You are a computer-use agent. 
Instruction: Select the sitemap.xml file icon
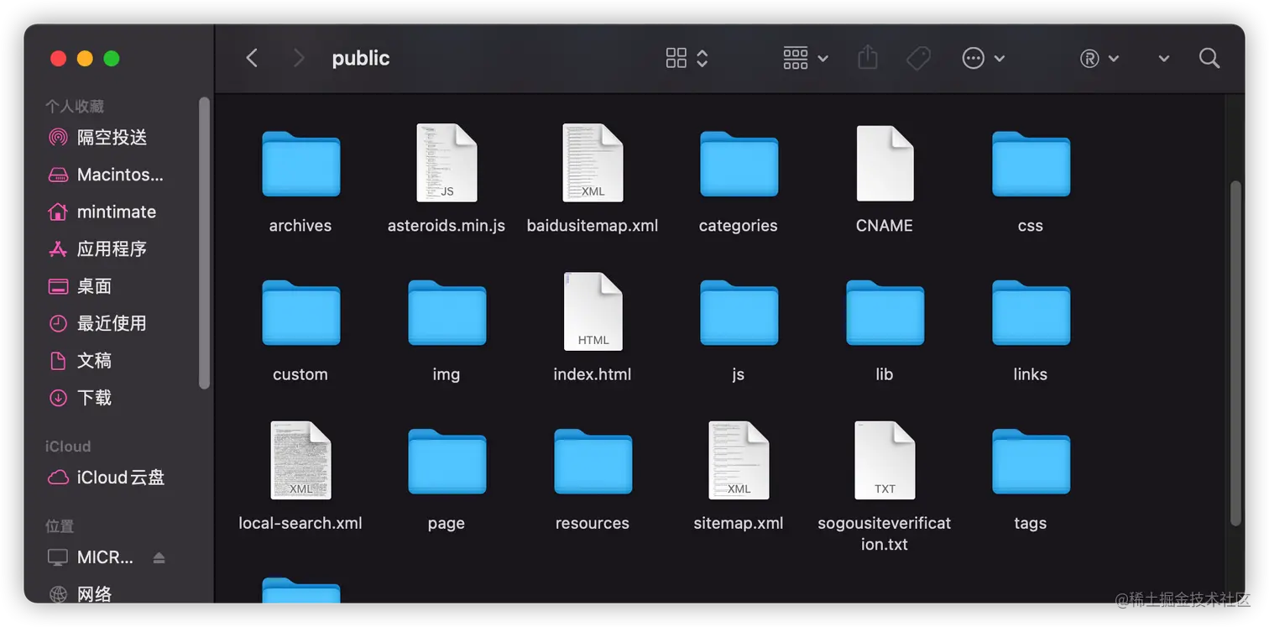[x=739, y=460]
